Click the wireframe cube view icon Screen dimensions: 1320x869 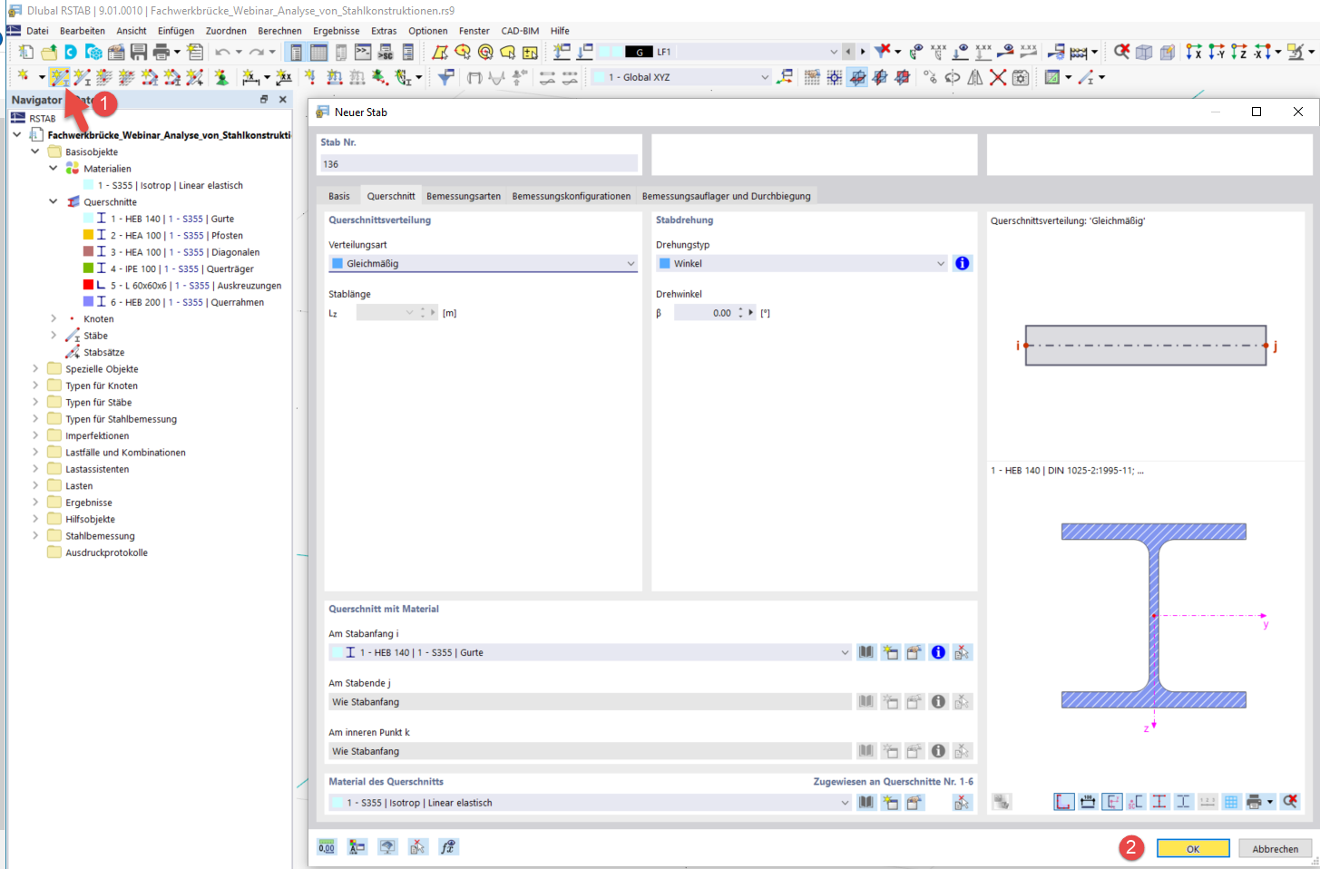1144,52
